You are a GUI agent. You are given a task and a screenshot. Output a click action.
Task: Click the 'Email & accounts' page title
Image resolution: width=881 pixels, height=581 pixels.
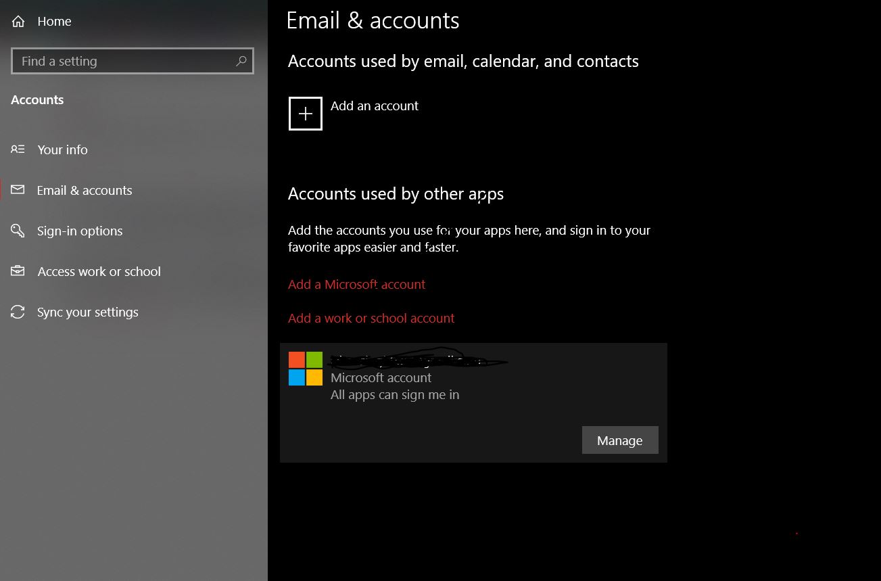click(373, 20)
